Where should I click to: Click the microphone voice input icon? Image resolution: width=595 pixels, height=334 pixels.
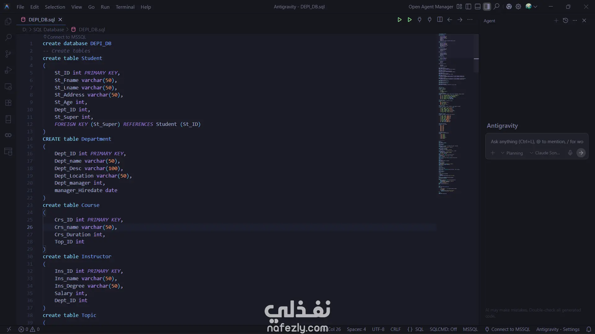click(x=570, y=153)
